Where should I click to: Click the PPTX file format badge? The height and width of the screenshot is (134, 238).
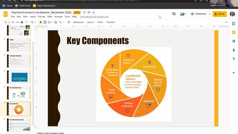coord(77,13)
